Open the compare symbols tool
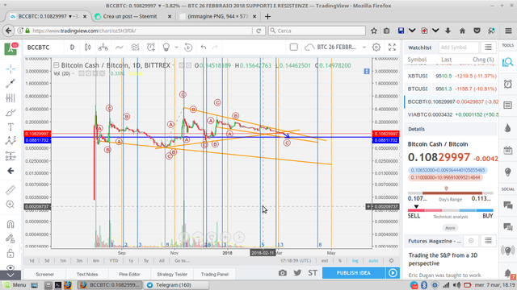Image resolution: width=517 pixels, height=290 pixels. tap(103, 48)
